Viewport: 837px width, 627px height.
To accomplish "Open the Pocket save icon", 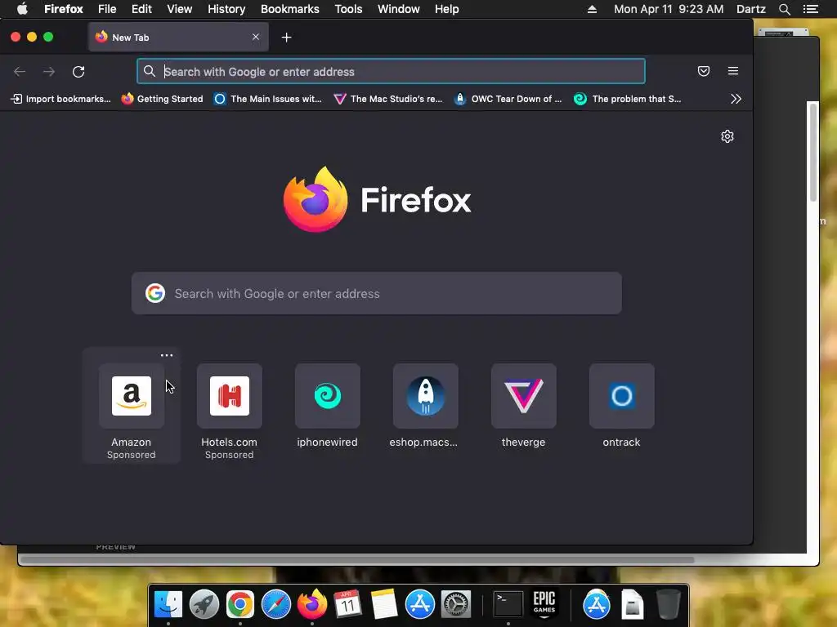I will (x=704, y=71).
